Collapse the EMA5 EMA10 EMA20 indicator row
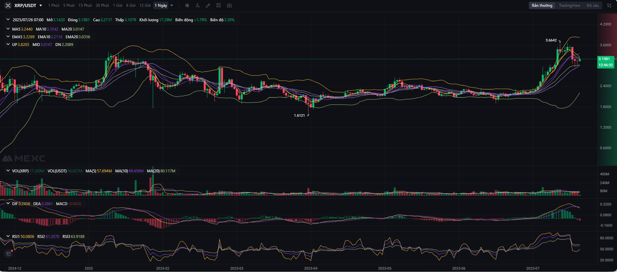617x272 pixels. 8,37
